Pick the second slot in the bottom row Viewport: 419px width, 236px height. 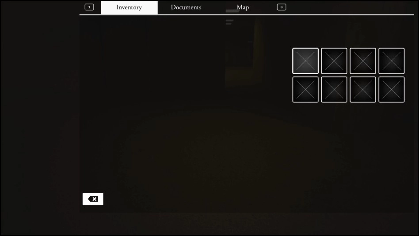pos(334,90)
